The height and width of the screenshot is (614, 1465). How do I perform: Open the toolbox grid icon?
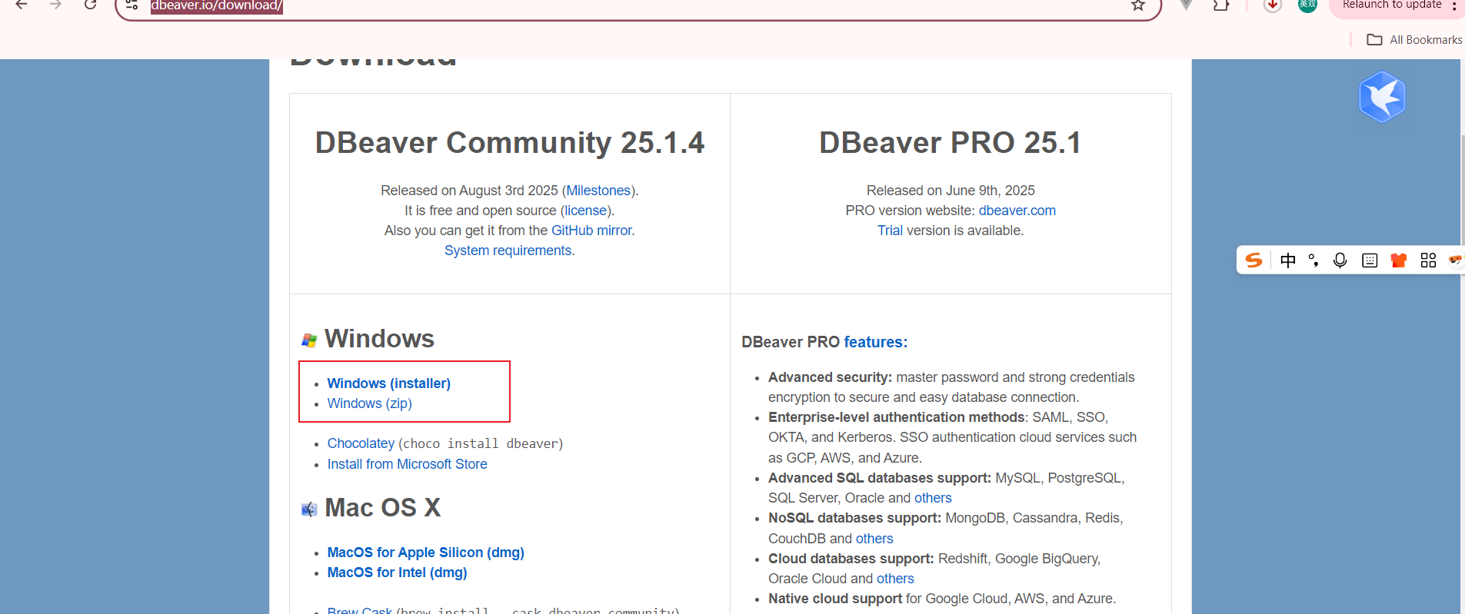[x=1428, y=261]
